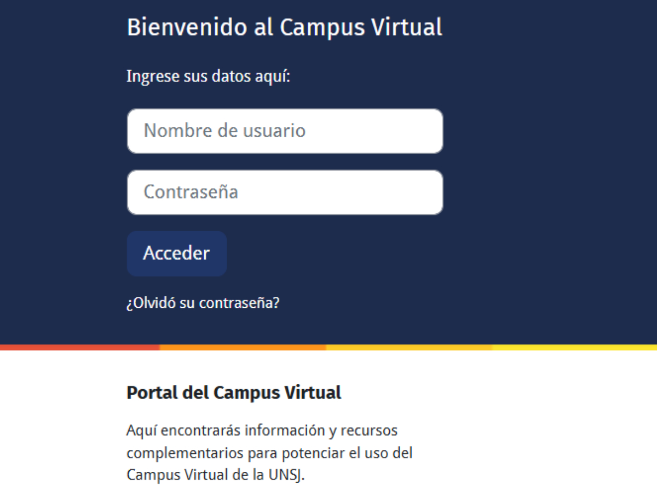The width and height of the screenshot is (657, 492).
Task: Click the "Bienvenido al Campus Virtual" title
Action: pos(284,27)
